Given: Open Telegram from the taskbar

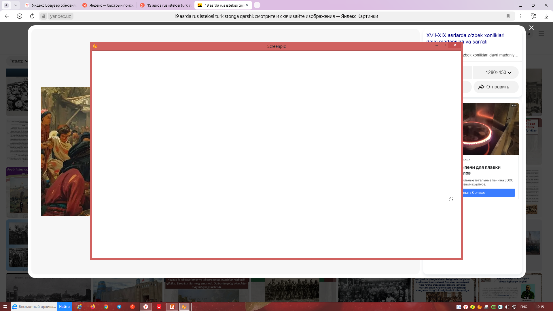Looking at the screenshot, I should coord(119,307).
